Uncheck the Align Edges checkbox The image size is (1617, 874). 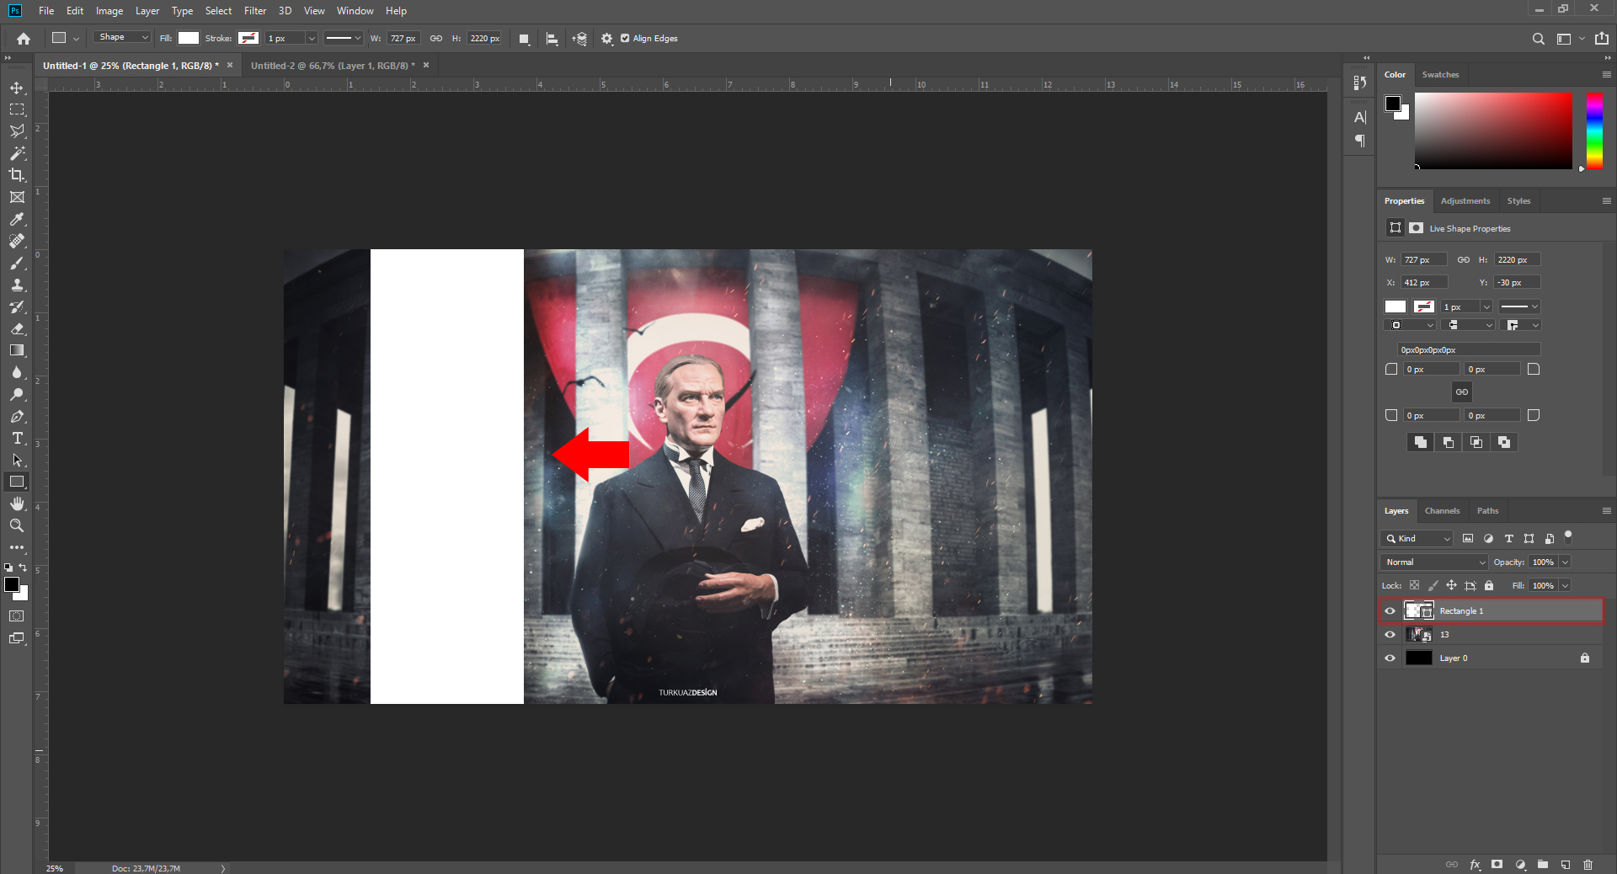pyautogui.click(x=625, y=39)
